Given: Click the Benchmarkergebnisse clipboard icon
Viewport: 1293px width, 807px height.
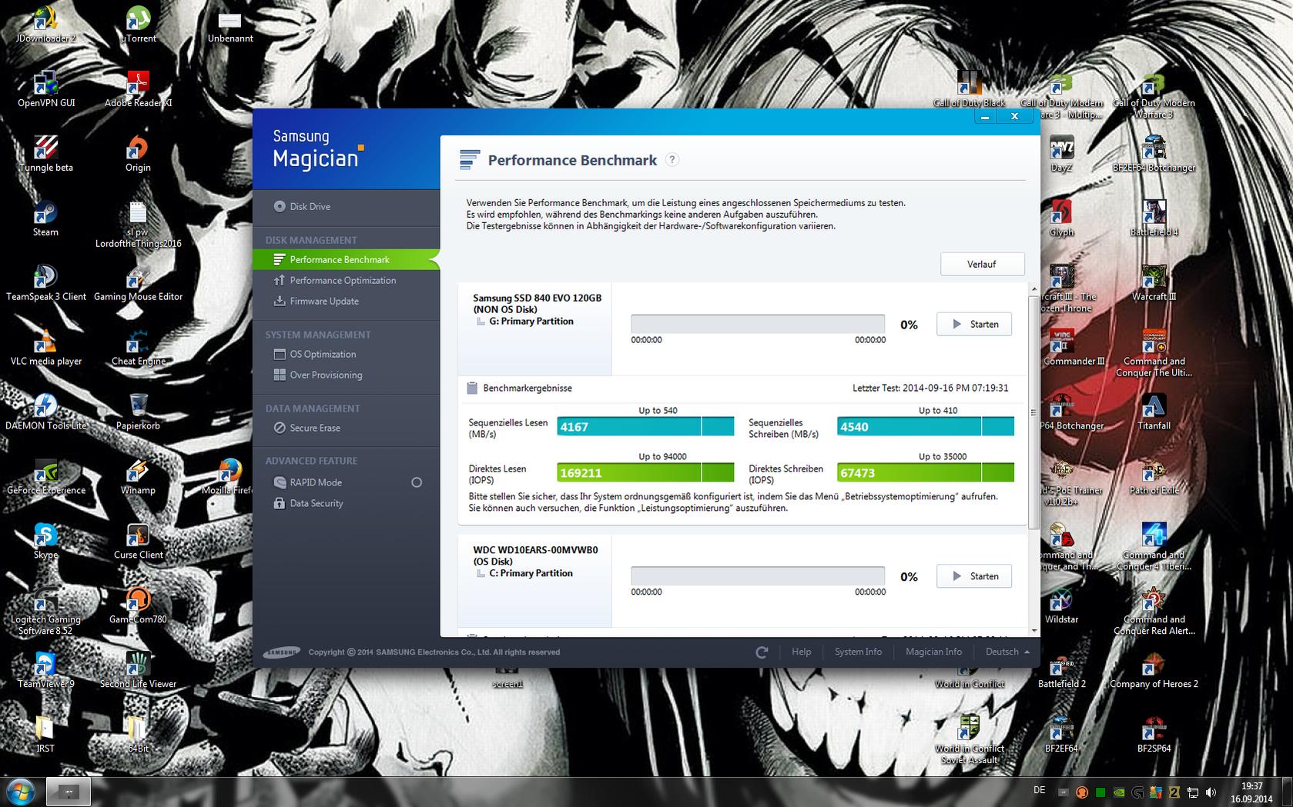Looking at the screenshot, I should point(472,388).
